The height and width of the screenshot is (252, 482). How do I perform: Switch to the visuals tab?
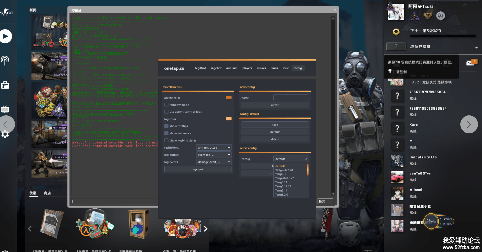click(x=261, y=68)
